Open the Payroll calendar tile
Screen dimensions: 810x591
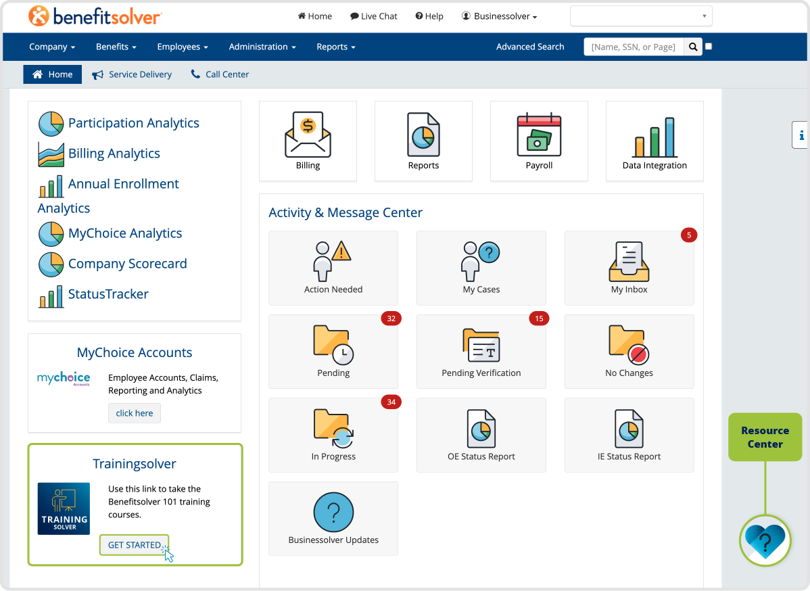click(x=539, y=141)
